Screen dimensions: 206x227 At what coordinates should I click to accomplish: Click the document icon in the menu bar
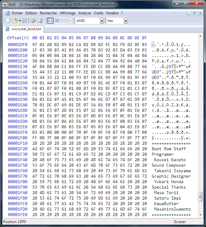[x=8, y=13]
